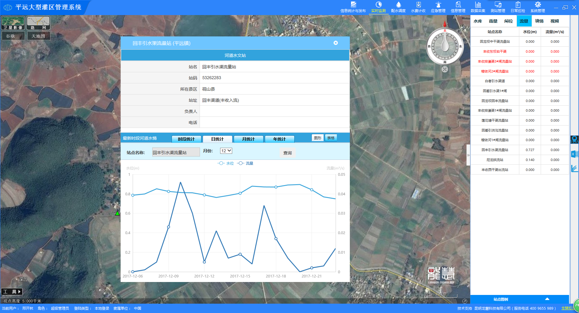Screen dimensions: 579x313
Task: Switch map source to 谷歌
Action: point(13,36)
